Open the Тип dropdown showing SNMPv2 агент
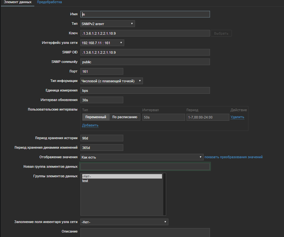Screen dimensions: 284x237 pyautogui.click(x=107, y=24)
